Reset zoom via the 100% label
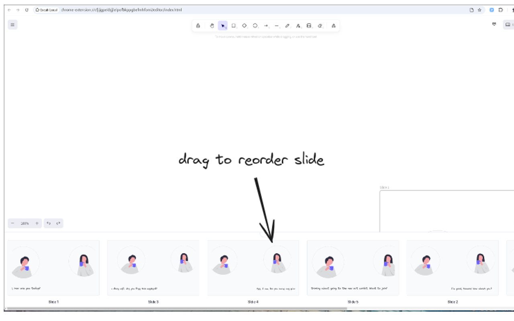Screen dimensions: 514x321 click(x=25, y=223)
